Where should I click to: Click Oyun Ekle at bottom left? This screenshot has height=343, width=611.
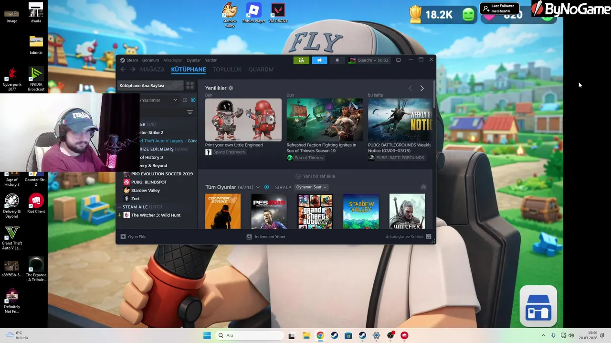tap(133, 237)
